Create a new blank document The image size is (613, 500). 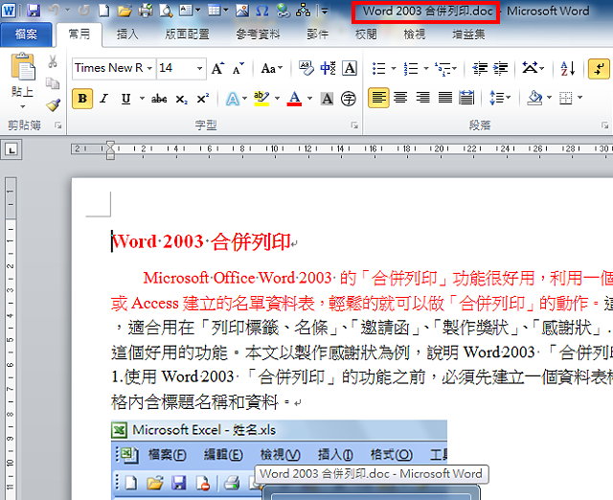[103, 11]
